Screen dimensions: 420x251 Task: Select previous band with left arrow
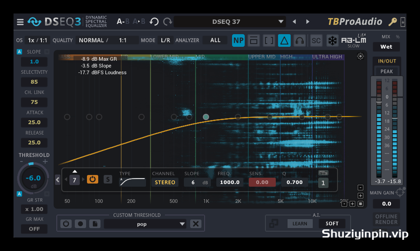click(x=66, y=179)
